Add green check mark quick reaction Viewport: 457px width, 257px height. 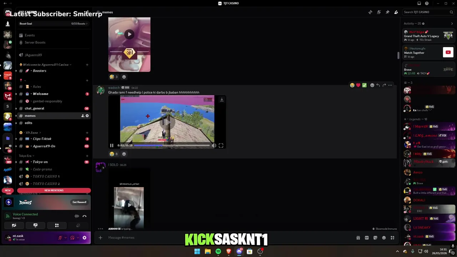[364, 85]
